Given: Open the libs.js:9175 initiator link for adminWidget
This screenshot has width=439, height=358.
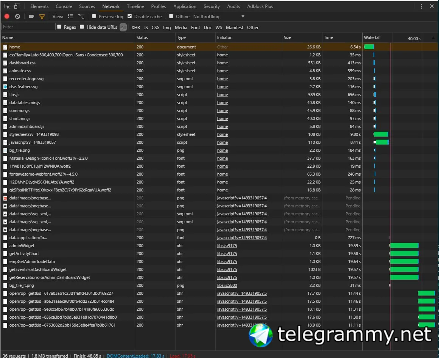Looking at the screenshot, I should [227, 246].
